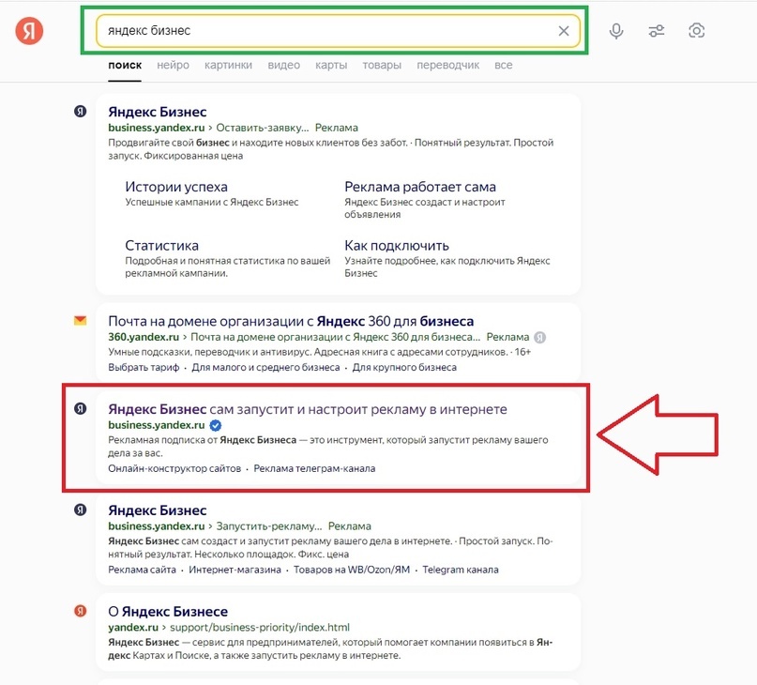Open the 'все' services tab
The height and width of the screenshot is (685, 757).
coord(503,65)
